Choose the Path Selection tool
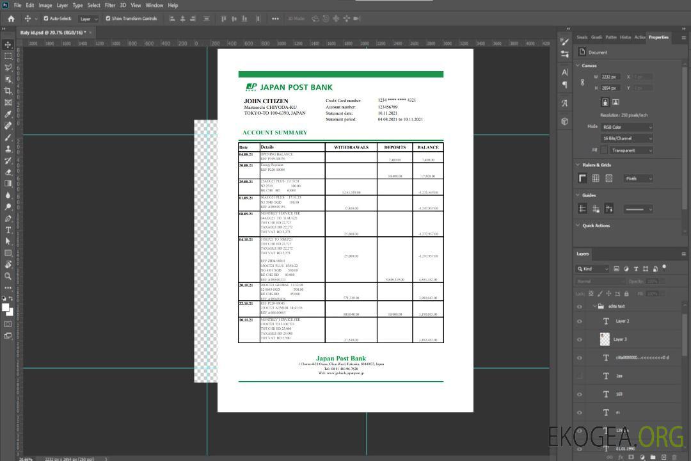The image size is (691, 461). [8, 241]
